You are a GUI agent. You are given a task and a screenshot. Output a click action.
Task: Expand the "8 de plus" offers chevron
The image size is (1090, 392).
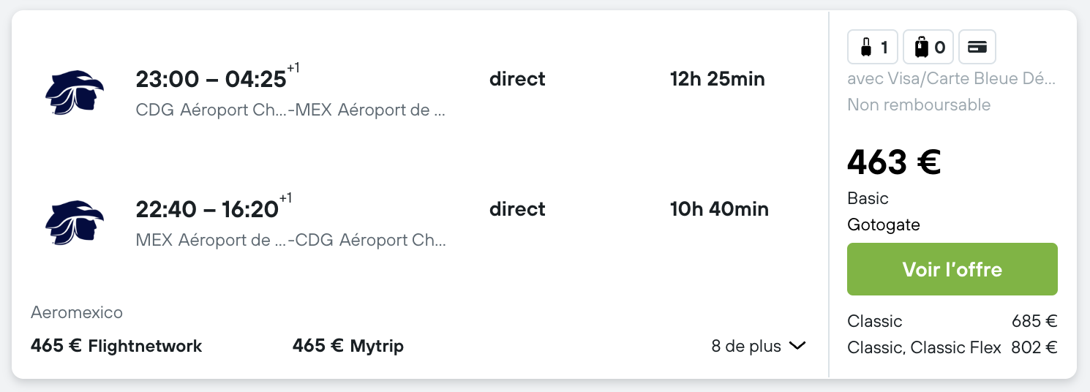(797, 346)
